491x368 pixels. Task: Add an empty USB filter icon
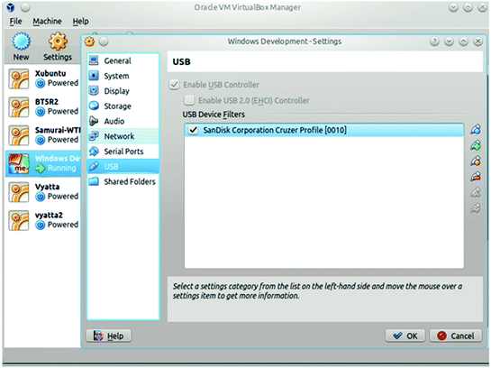[x=476, y=129]
